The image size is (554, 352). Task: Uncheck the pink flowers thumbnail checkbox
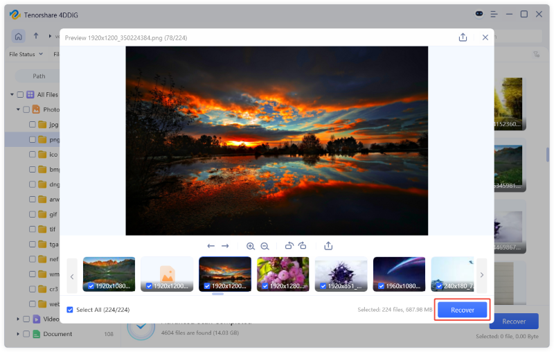click(265, 285)
